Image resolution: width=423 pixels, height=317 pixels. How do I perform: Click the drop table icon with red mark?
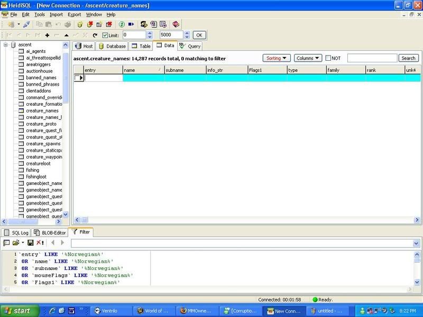[109, 24]
